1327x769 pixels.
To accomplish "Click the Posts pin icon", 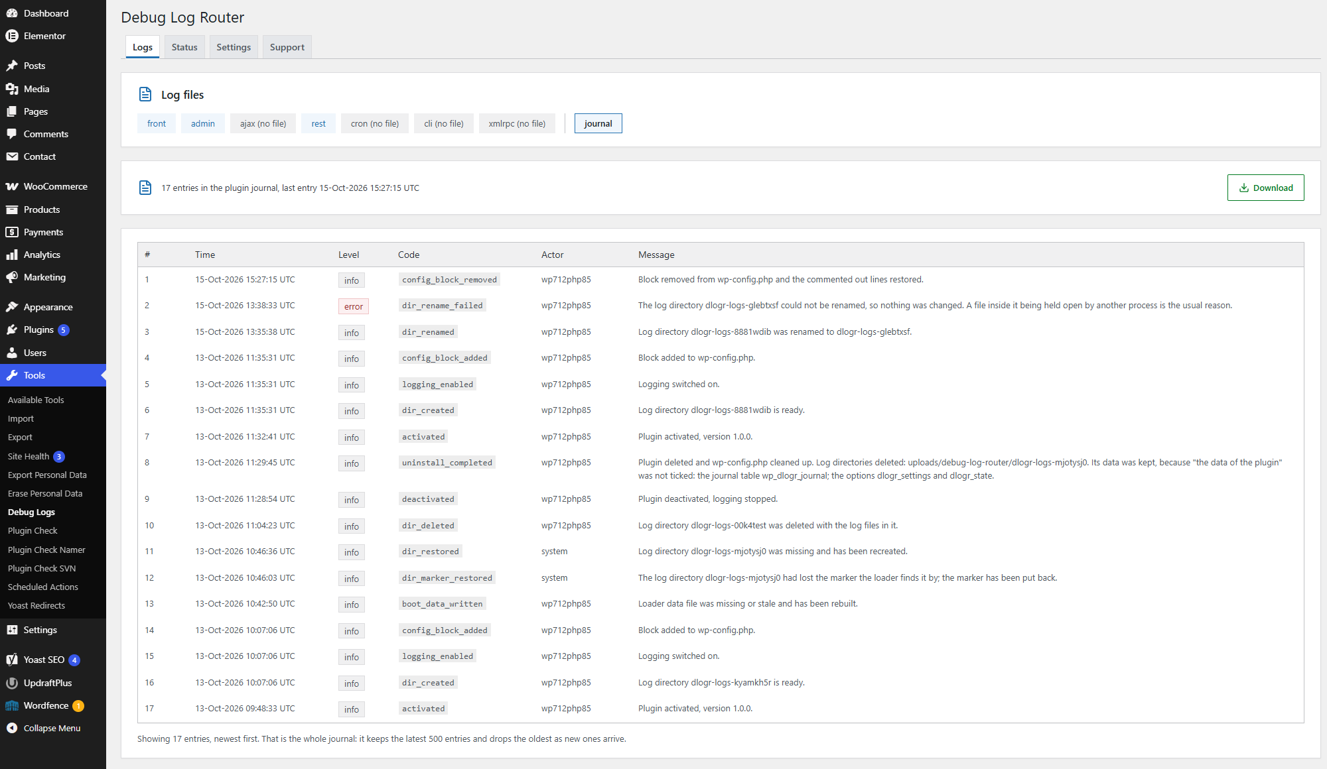I will (12, 66).
